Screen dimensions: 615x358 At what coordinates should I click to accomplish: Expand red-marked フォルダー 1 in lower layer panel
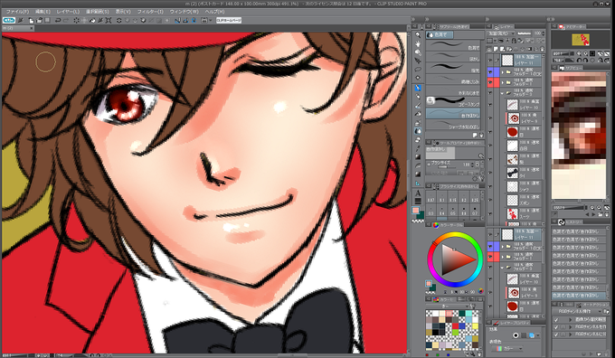(503, 257)
